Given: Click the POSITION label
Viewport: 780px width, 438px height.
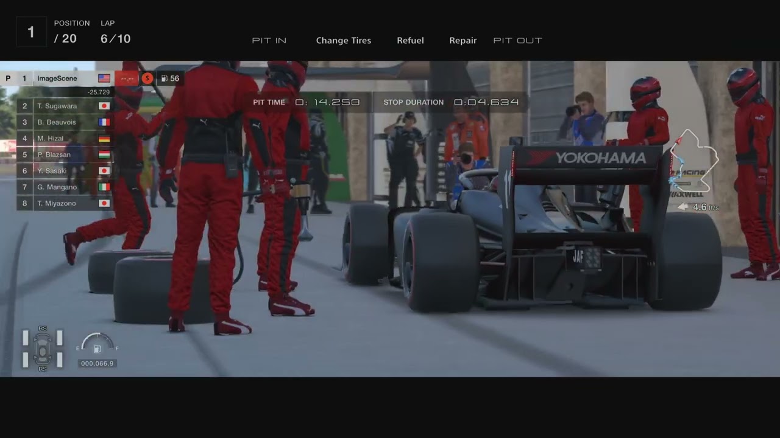Looking at the screenshot, I should pos(72,23).
